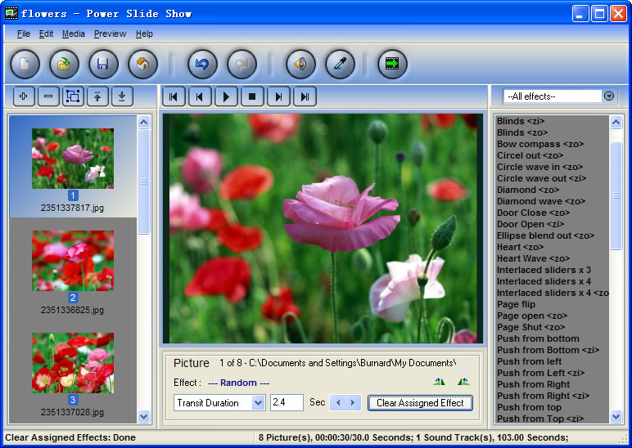This screenshot has height=448, width=632.
Task: Expand the All effects dropdown
Action: coord(609,96)
